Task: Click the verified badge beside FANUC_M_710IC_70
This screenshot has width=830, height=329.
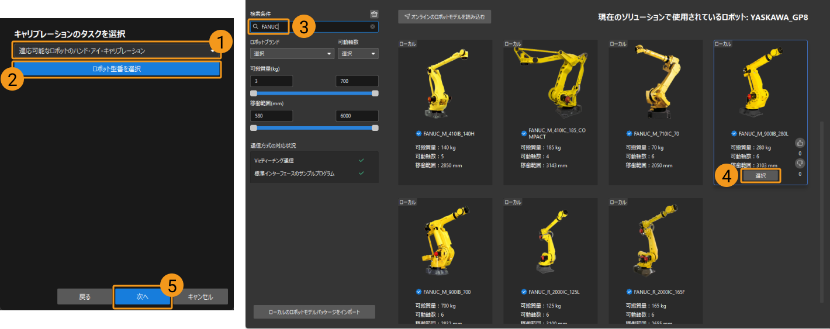Action: (628, 134)
